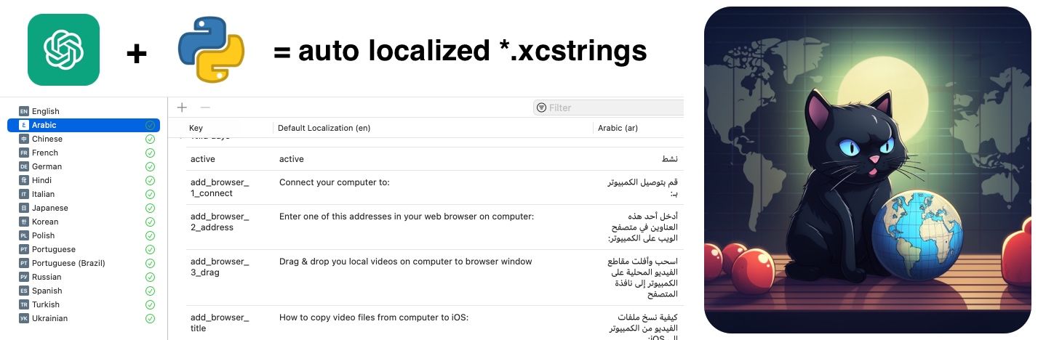1038x340 pixels.
Task: Click the PL badge next to Polish
Action: [24, 235]
